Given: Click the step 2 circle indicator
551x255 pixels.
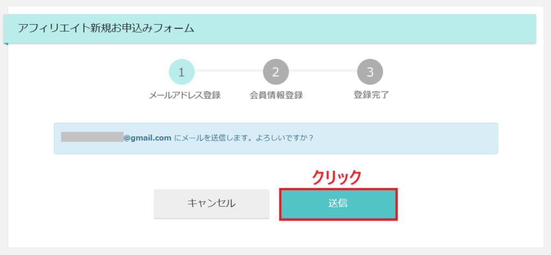Looking at the screenshot, I should pyautogui.click(x=275, y=72).
